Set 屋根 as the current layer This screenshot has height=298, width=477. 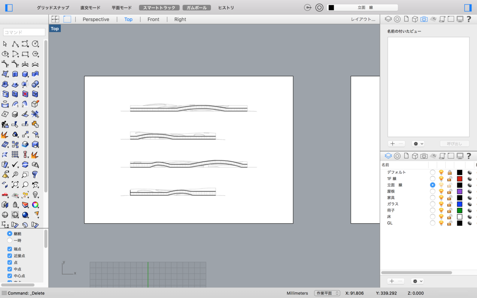(432, 191)
